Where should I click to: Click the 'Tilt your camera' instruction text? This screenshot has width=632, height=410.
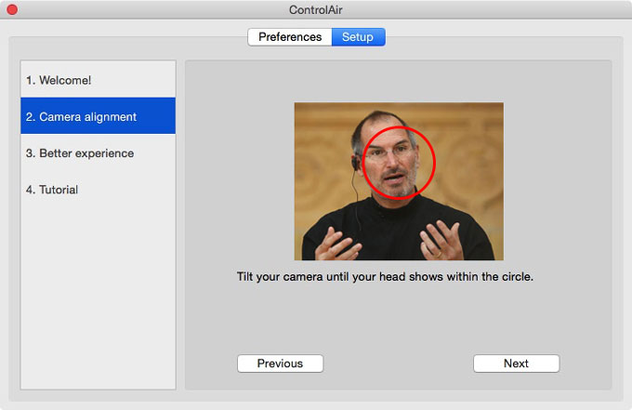385,276
